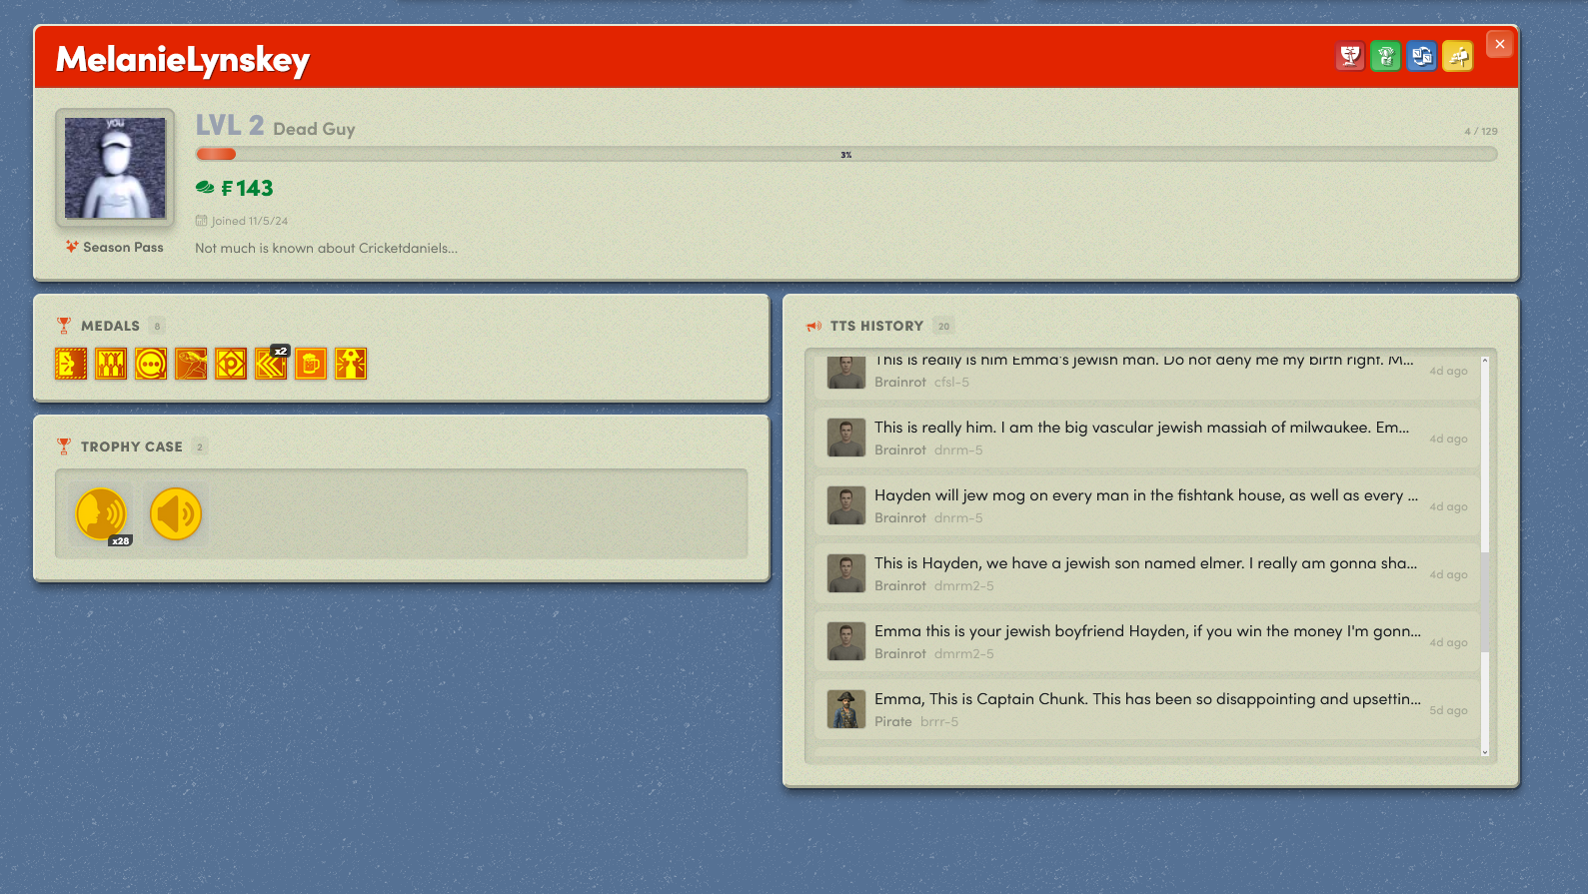
Task: Click the bio 'Not much is known about Cricketdaniels...'
Action: pos(327,248)
